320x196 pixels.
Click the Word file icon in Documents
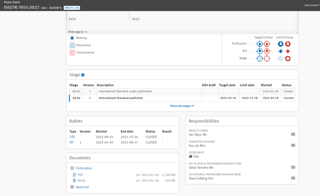[74, 180]
